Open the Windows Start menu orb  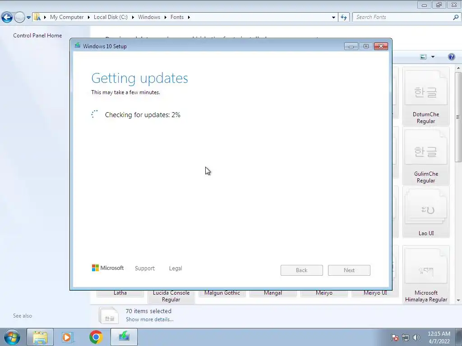pos(12,337)
